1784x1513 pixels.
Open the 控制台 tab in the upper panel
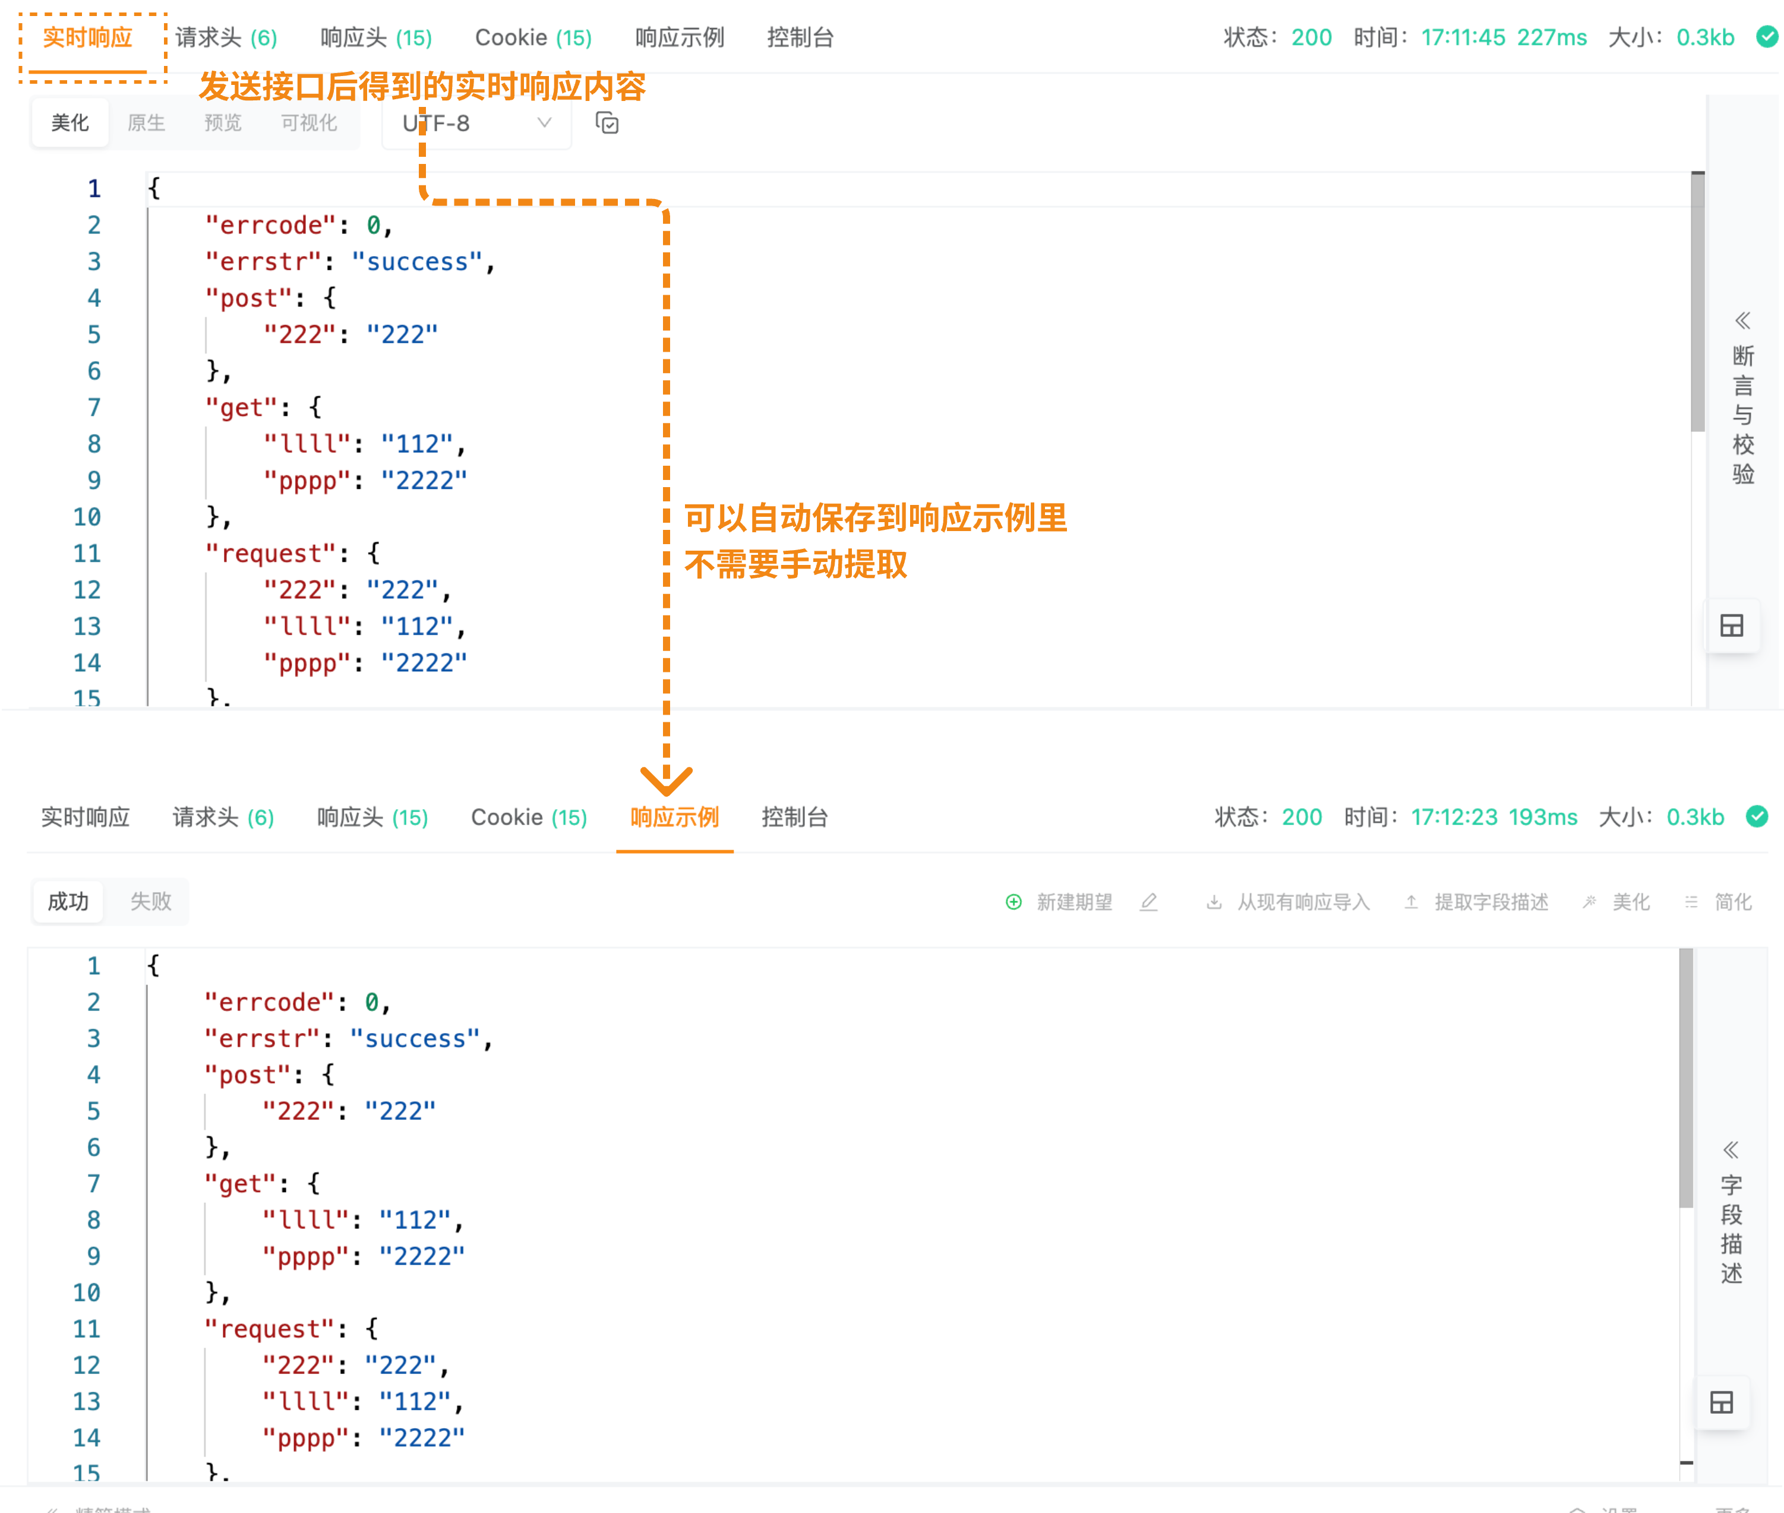coord(800,38)
